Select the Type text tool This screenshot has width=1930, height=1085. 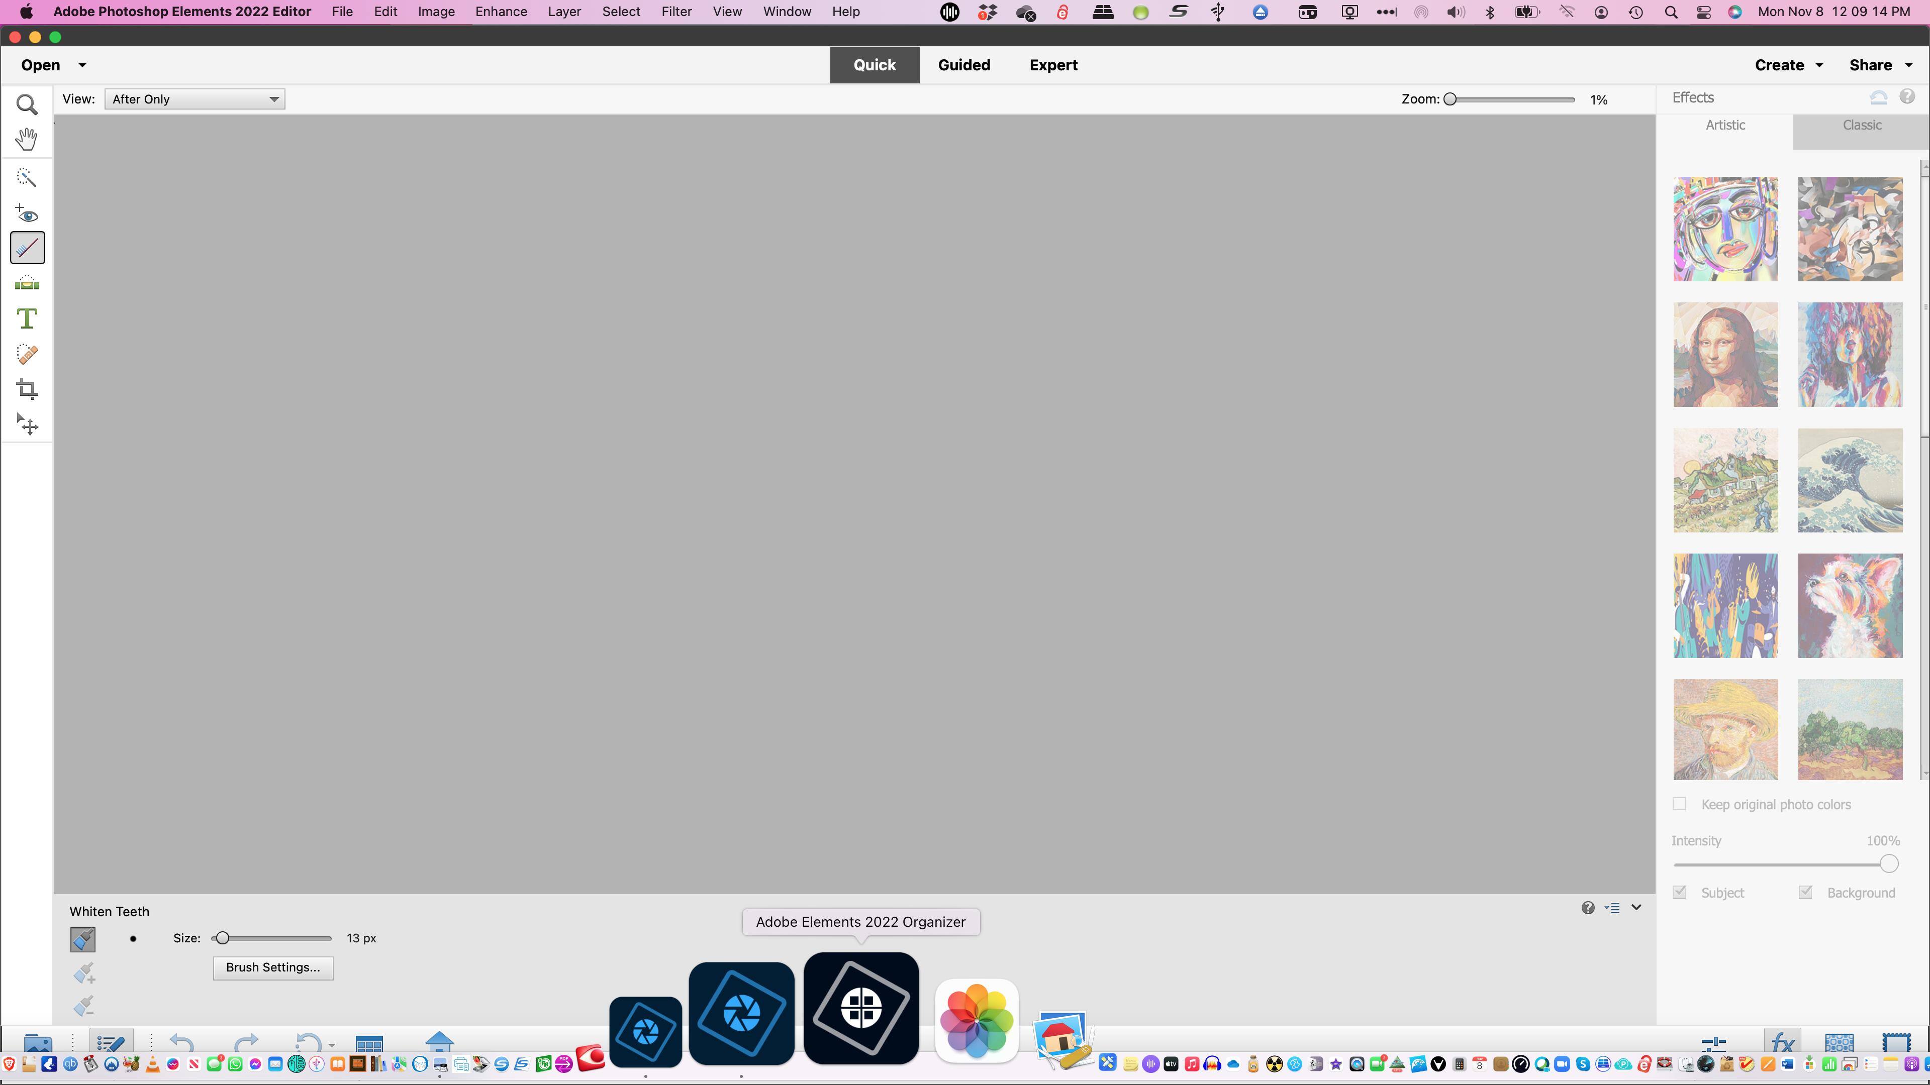point(27,319)
